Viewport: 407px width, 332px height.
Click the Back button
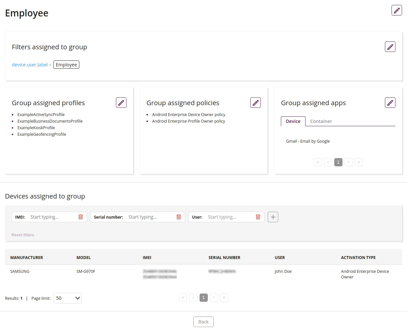(203, 322)
